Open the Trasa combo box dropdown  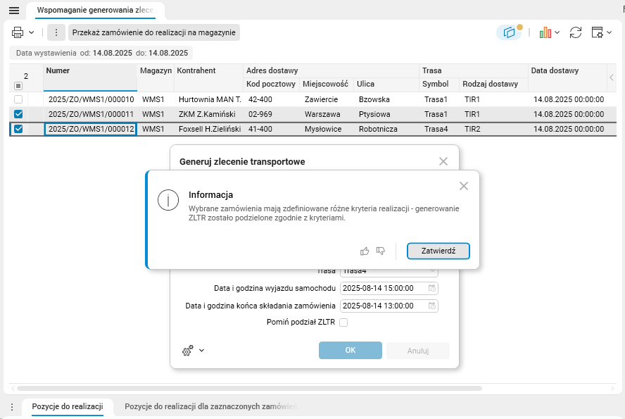pyautogui.click(x=432, y=272)
